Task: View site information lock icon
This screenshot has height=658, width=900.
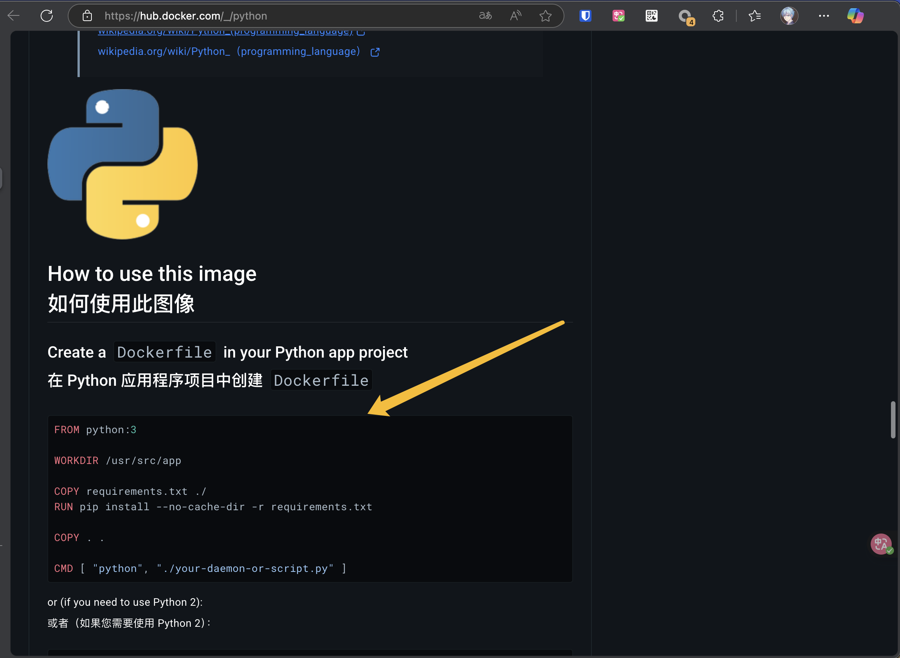Action: 87,16
